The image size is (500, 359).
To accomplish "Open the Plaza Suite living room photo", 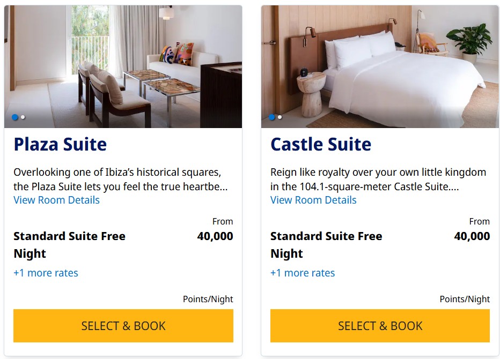I will [x=123, y=66].
